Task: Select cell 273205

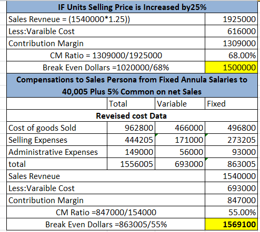Action: tap(231, 140)
